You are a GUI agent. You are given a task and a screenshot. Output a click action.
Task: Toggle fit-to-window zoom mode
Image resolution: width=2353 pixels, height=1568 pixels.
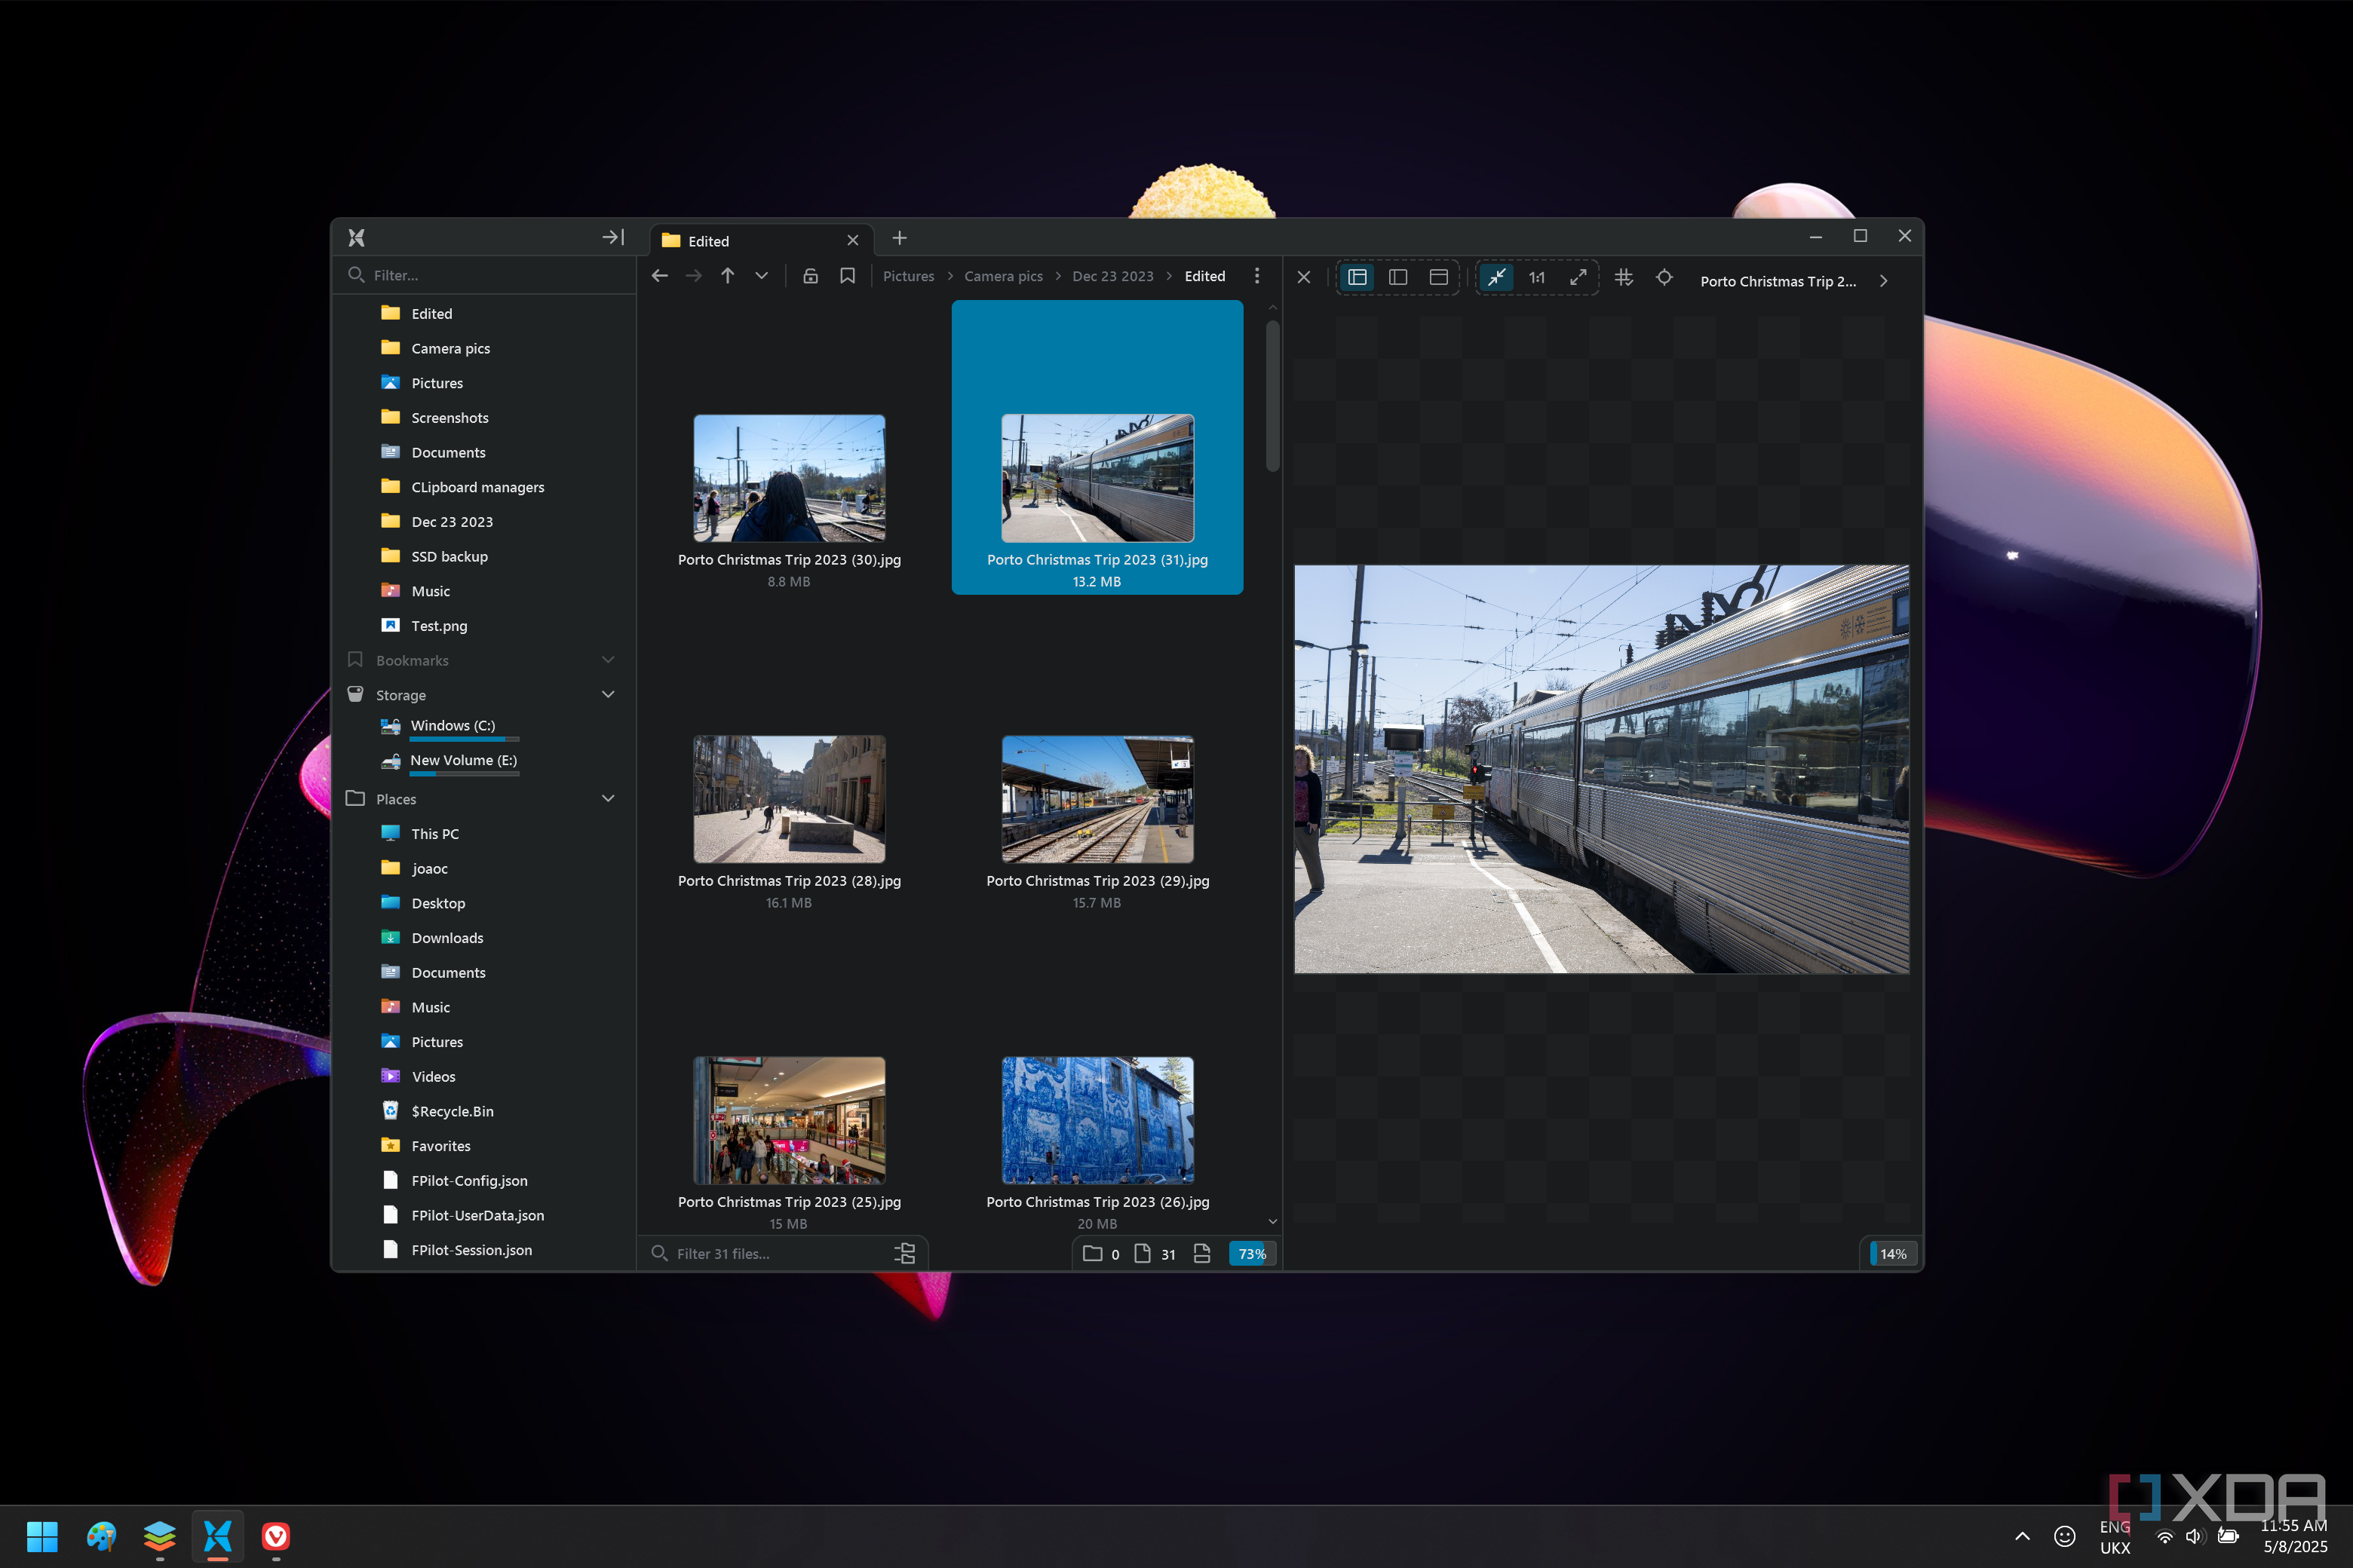[x=1496, y=277]
